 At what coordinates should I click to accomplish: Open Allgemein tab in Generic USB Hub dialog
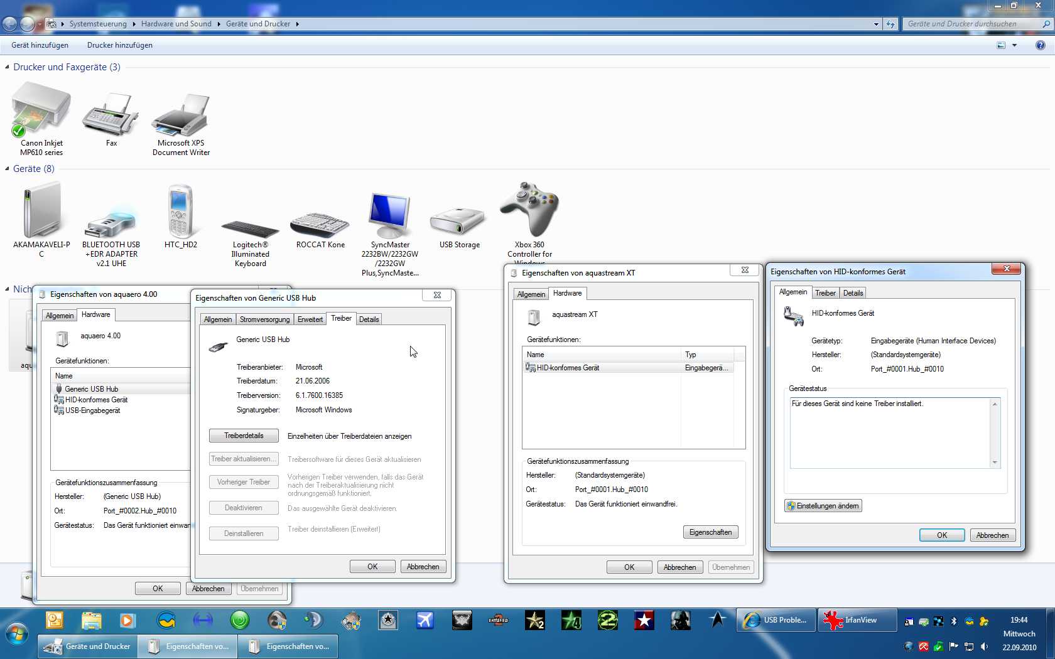click(x=218, y=319)
